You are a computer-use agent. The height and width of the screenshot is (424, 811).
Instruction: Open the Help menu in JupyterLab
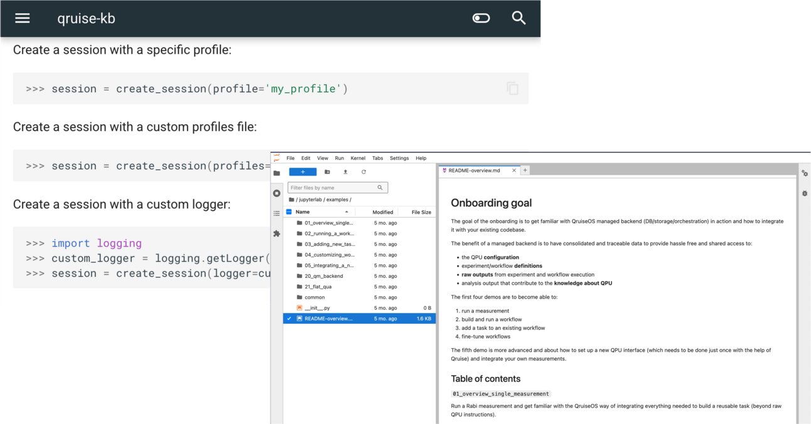[421, 158]
